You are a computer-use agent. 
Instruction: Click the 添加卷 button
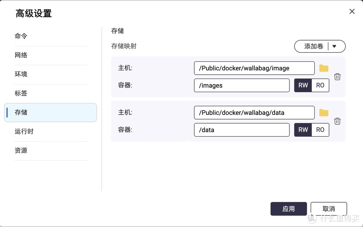[313, 47]
